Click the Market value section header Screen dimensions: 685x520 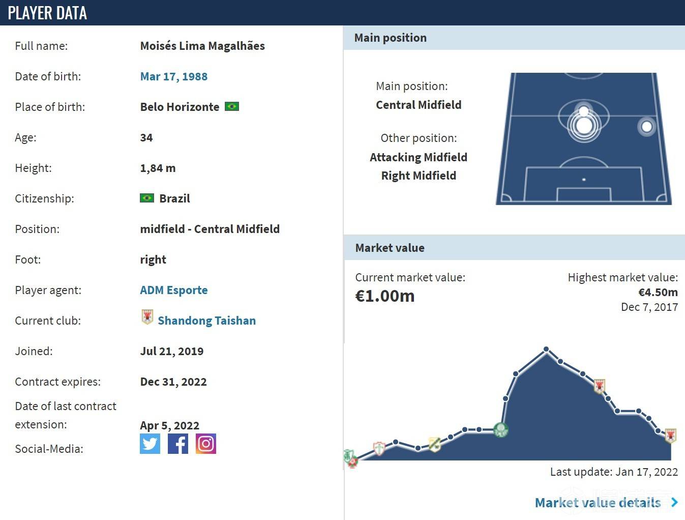click(x=514, y=248)
